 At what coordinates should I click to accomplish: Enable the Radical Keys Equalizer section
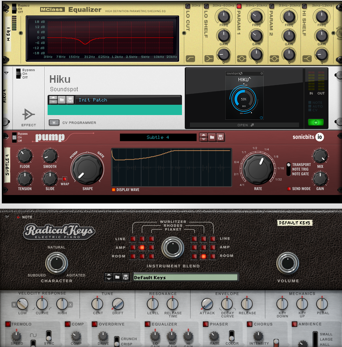point(147,324)
